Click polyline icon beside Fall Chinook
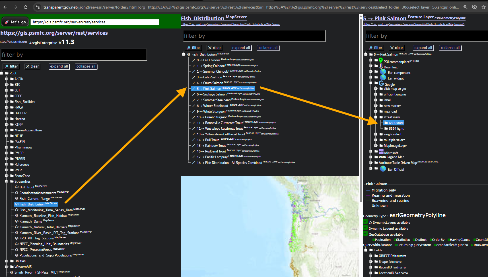 tap(194, 60)
